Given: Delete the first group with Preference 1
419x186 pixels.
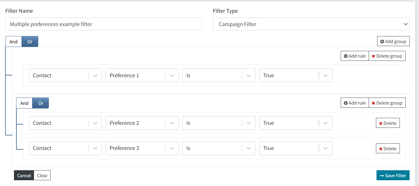Looking at the screenshot, I should click(387, 56).
